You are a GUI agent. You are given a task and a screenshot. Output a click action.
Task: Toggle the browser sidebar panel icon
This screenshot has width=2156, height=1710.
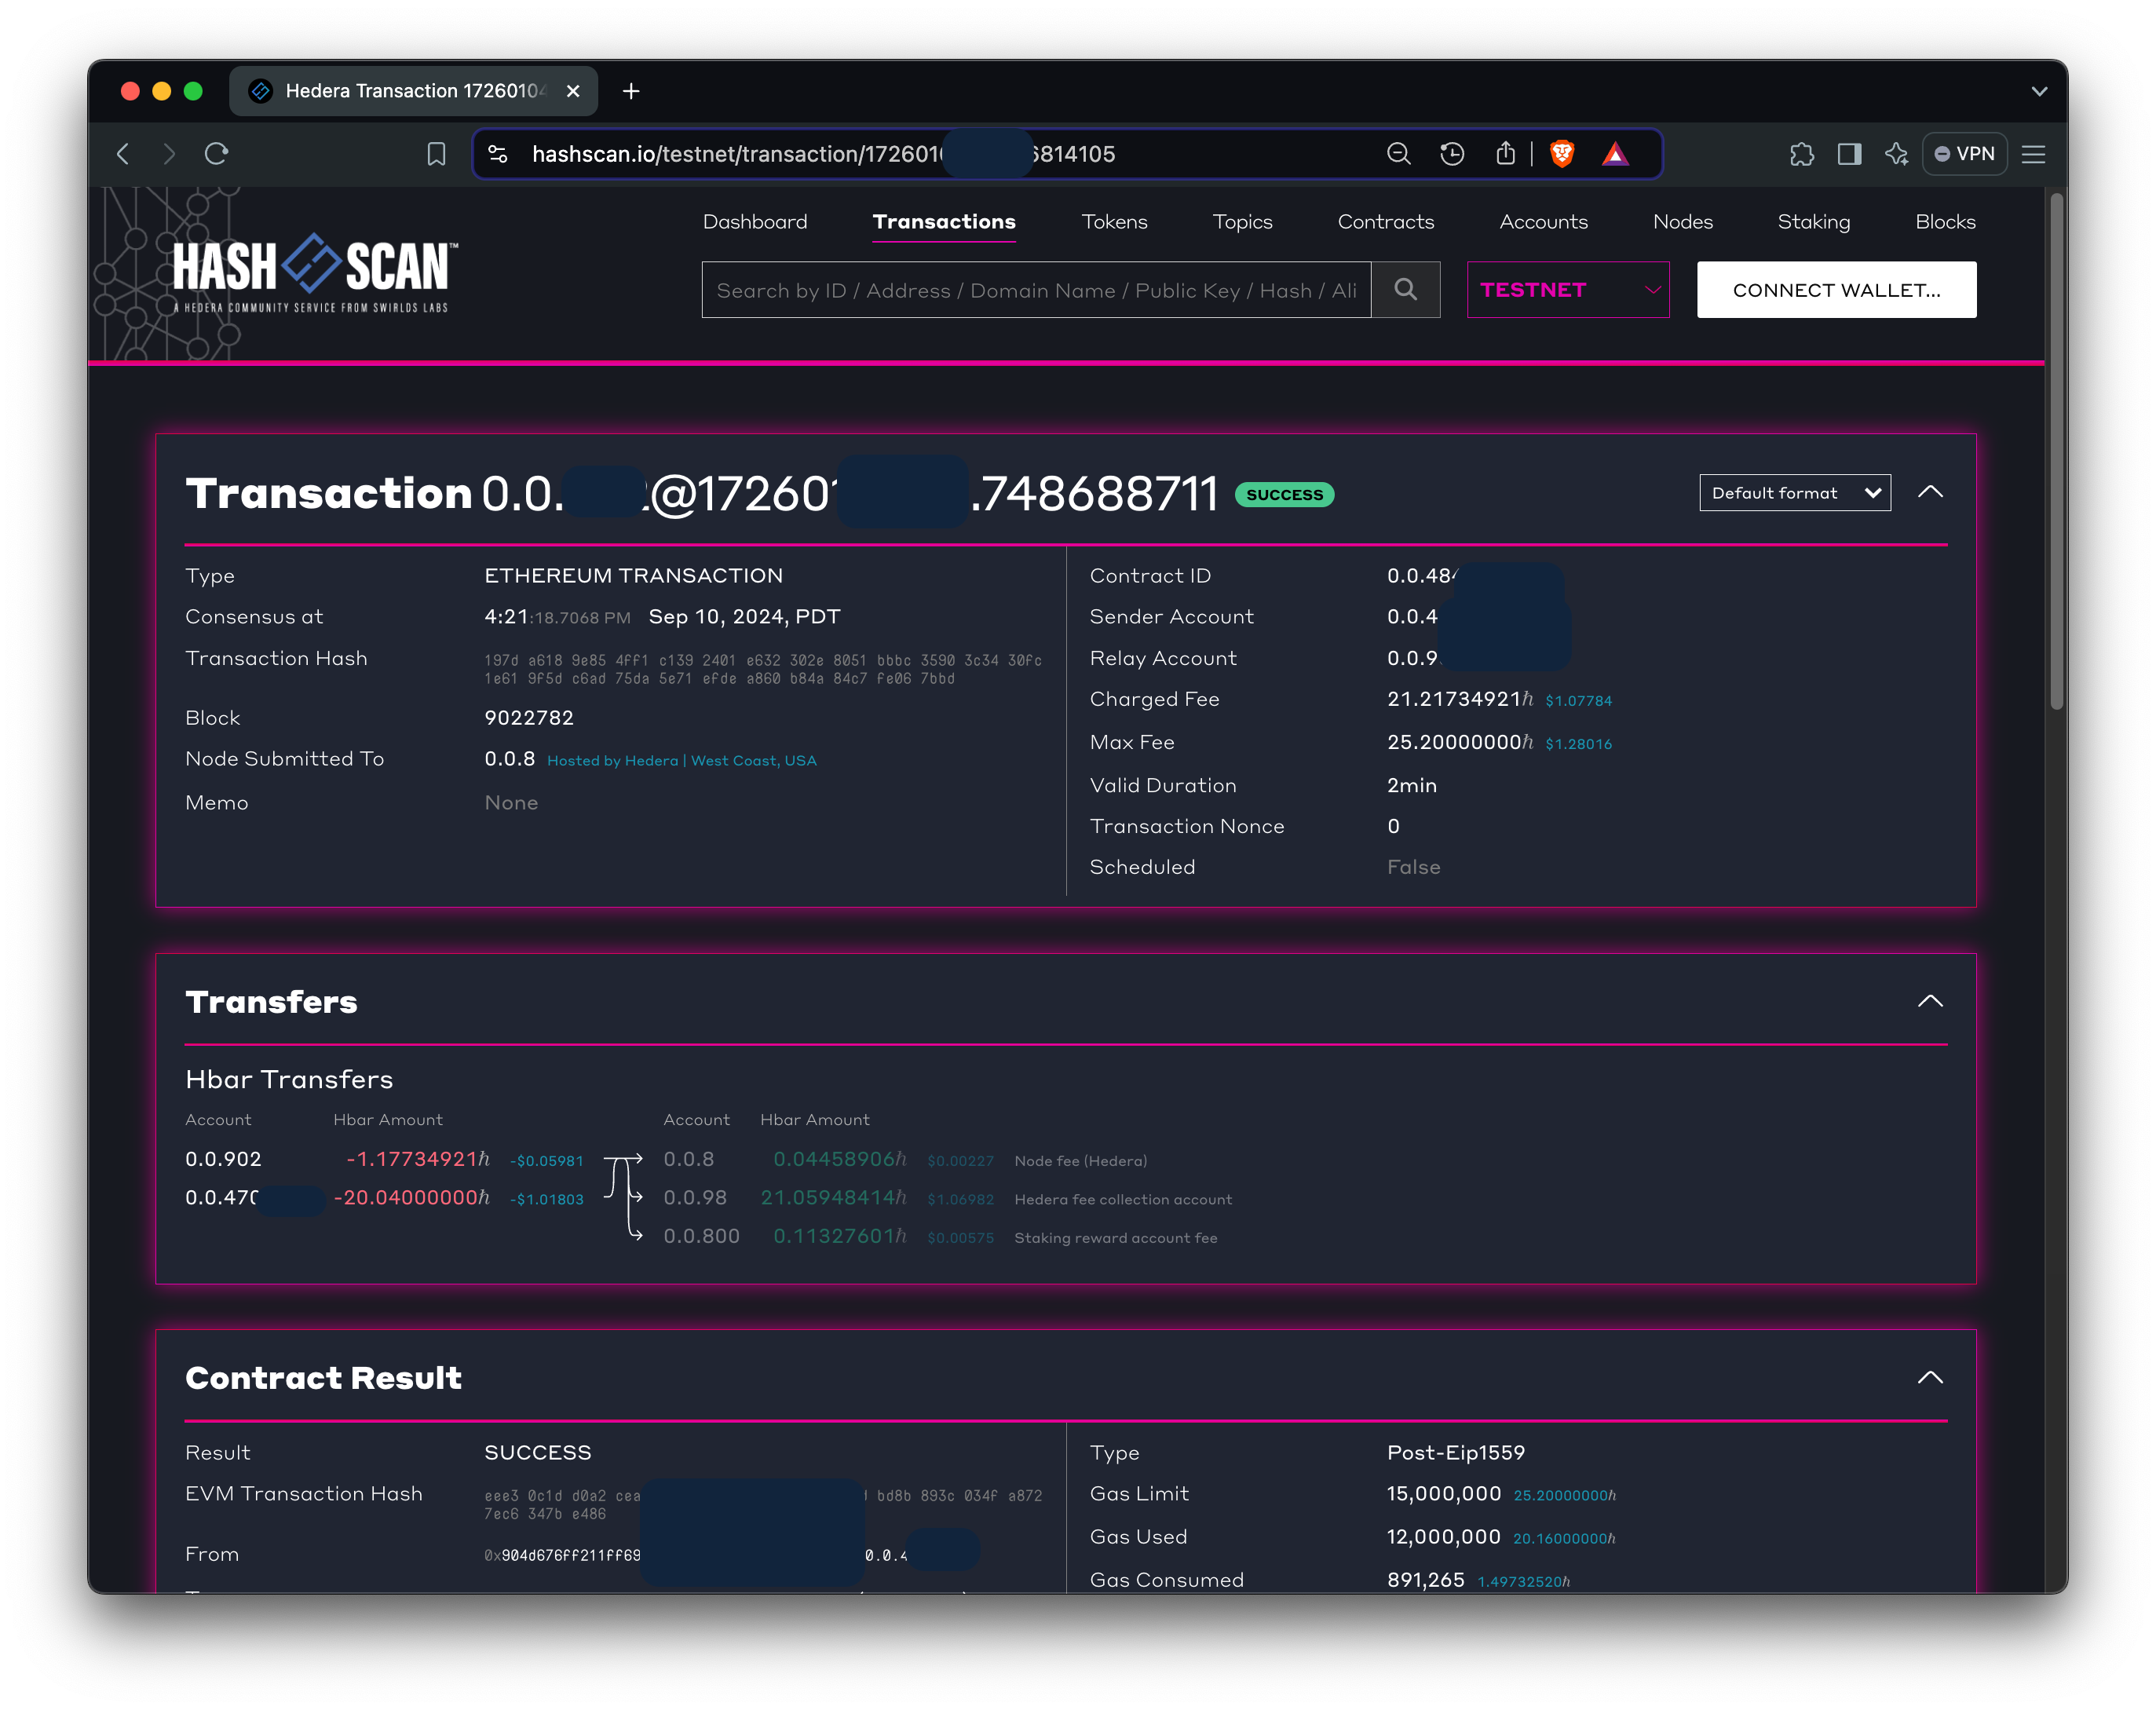1849,154
